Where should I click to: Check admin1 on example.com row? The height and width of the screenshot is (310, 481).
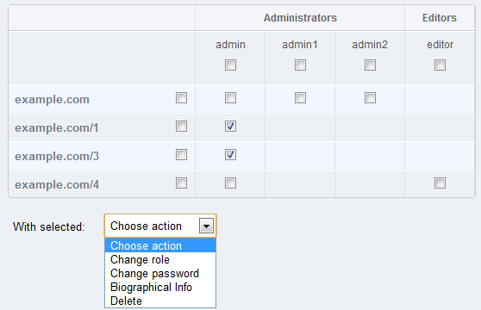click(300, 98)
